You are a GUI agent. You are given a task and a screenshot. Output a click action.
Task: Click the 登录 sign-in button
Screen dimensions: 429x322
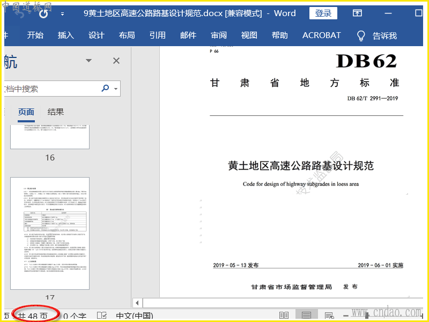323,13
